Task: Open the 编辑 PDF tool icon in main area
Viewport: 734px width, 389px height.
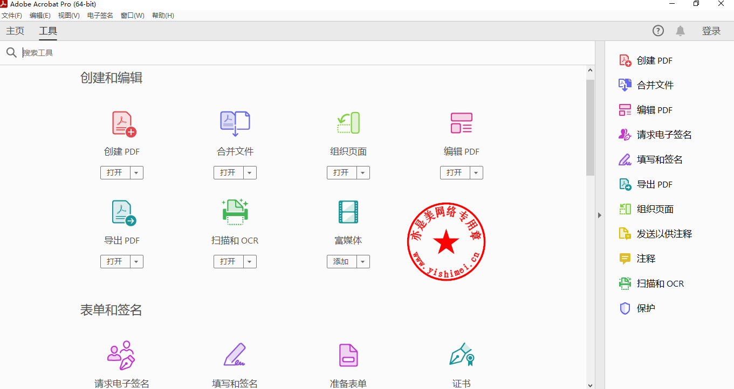Action: tap(461, 123)
